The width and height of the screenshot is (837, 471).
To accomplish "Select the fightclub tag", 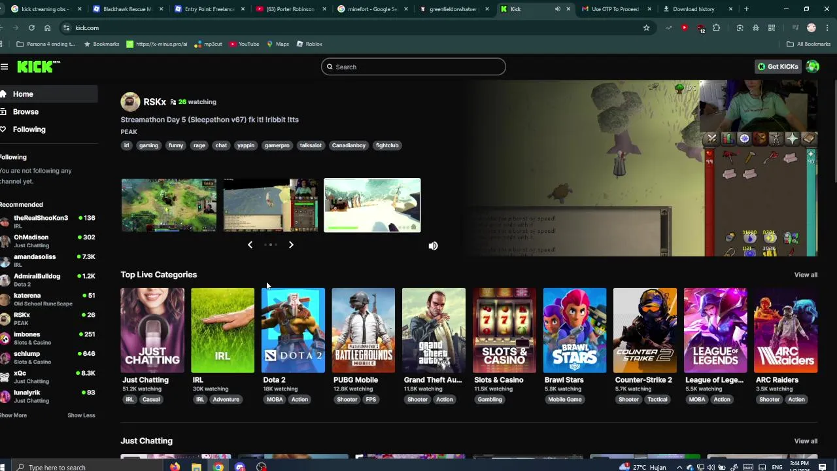I will 387,145.
